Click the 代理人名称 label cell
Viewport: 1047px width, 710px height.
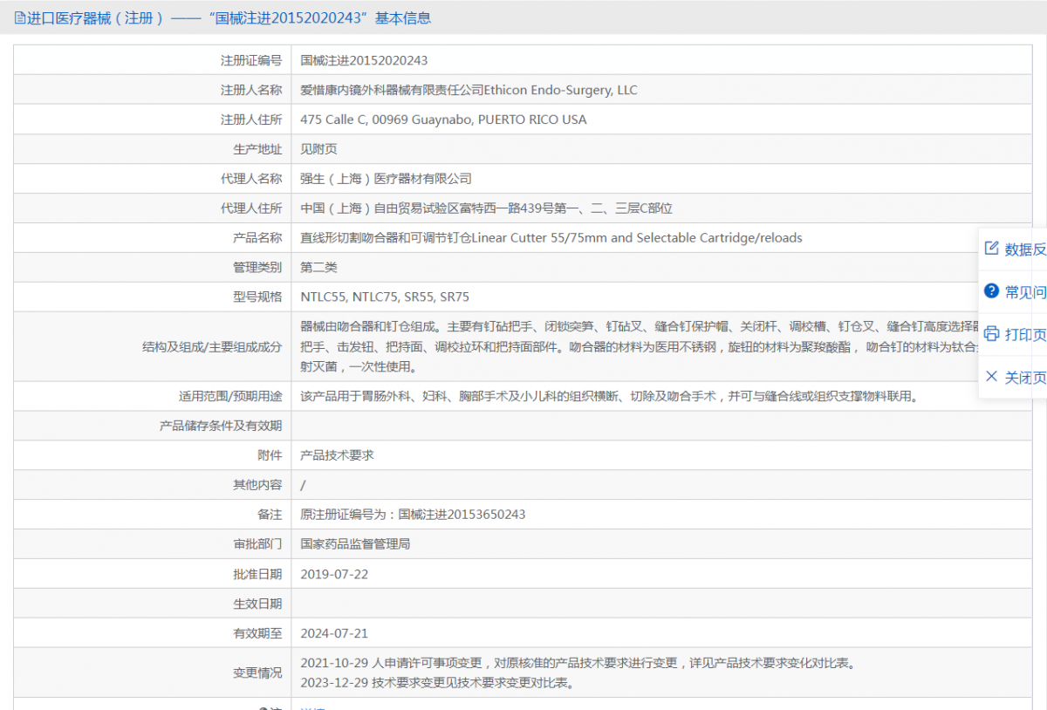[x=153, y=179]
